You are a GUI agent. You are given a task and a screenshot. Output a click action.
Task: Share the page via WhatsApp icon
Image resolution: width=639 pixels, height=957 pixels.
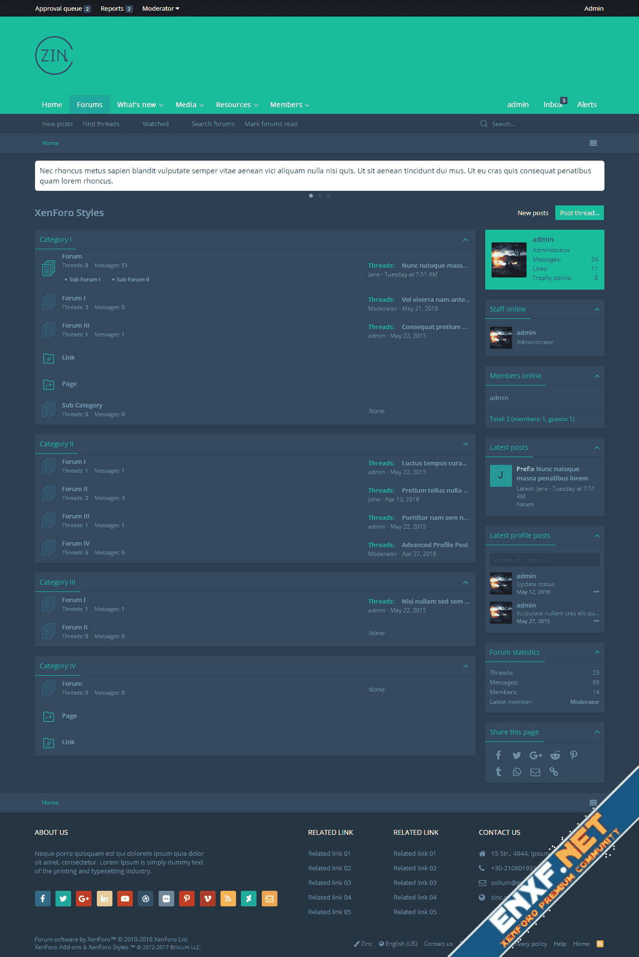(x=517, y=772)
